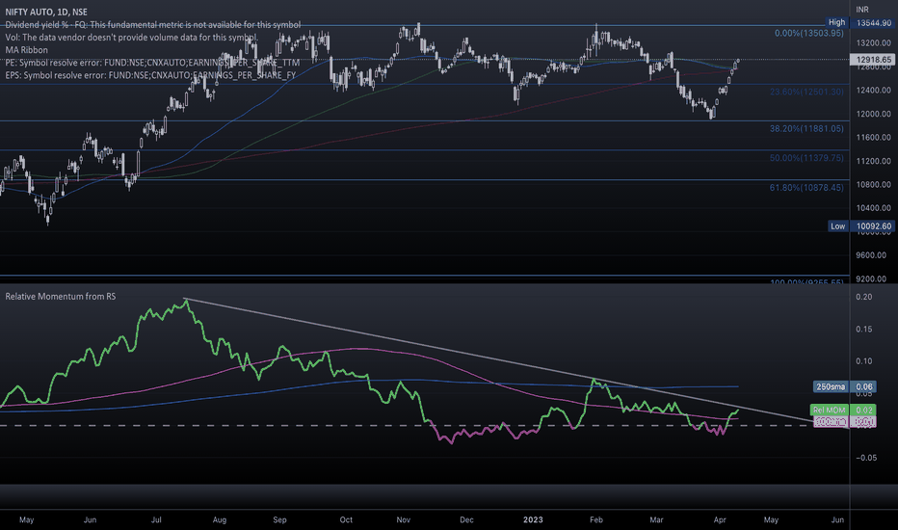
Task: Click the 11200.00 price axis value
Action: pos(873,161)
